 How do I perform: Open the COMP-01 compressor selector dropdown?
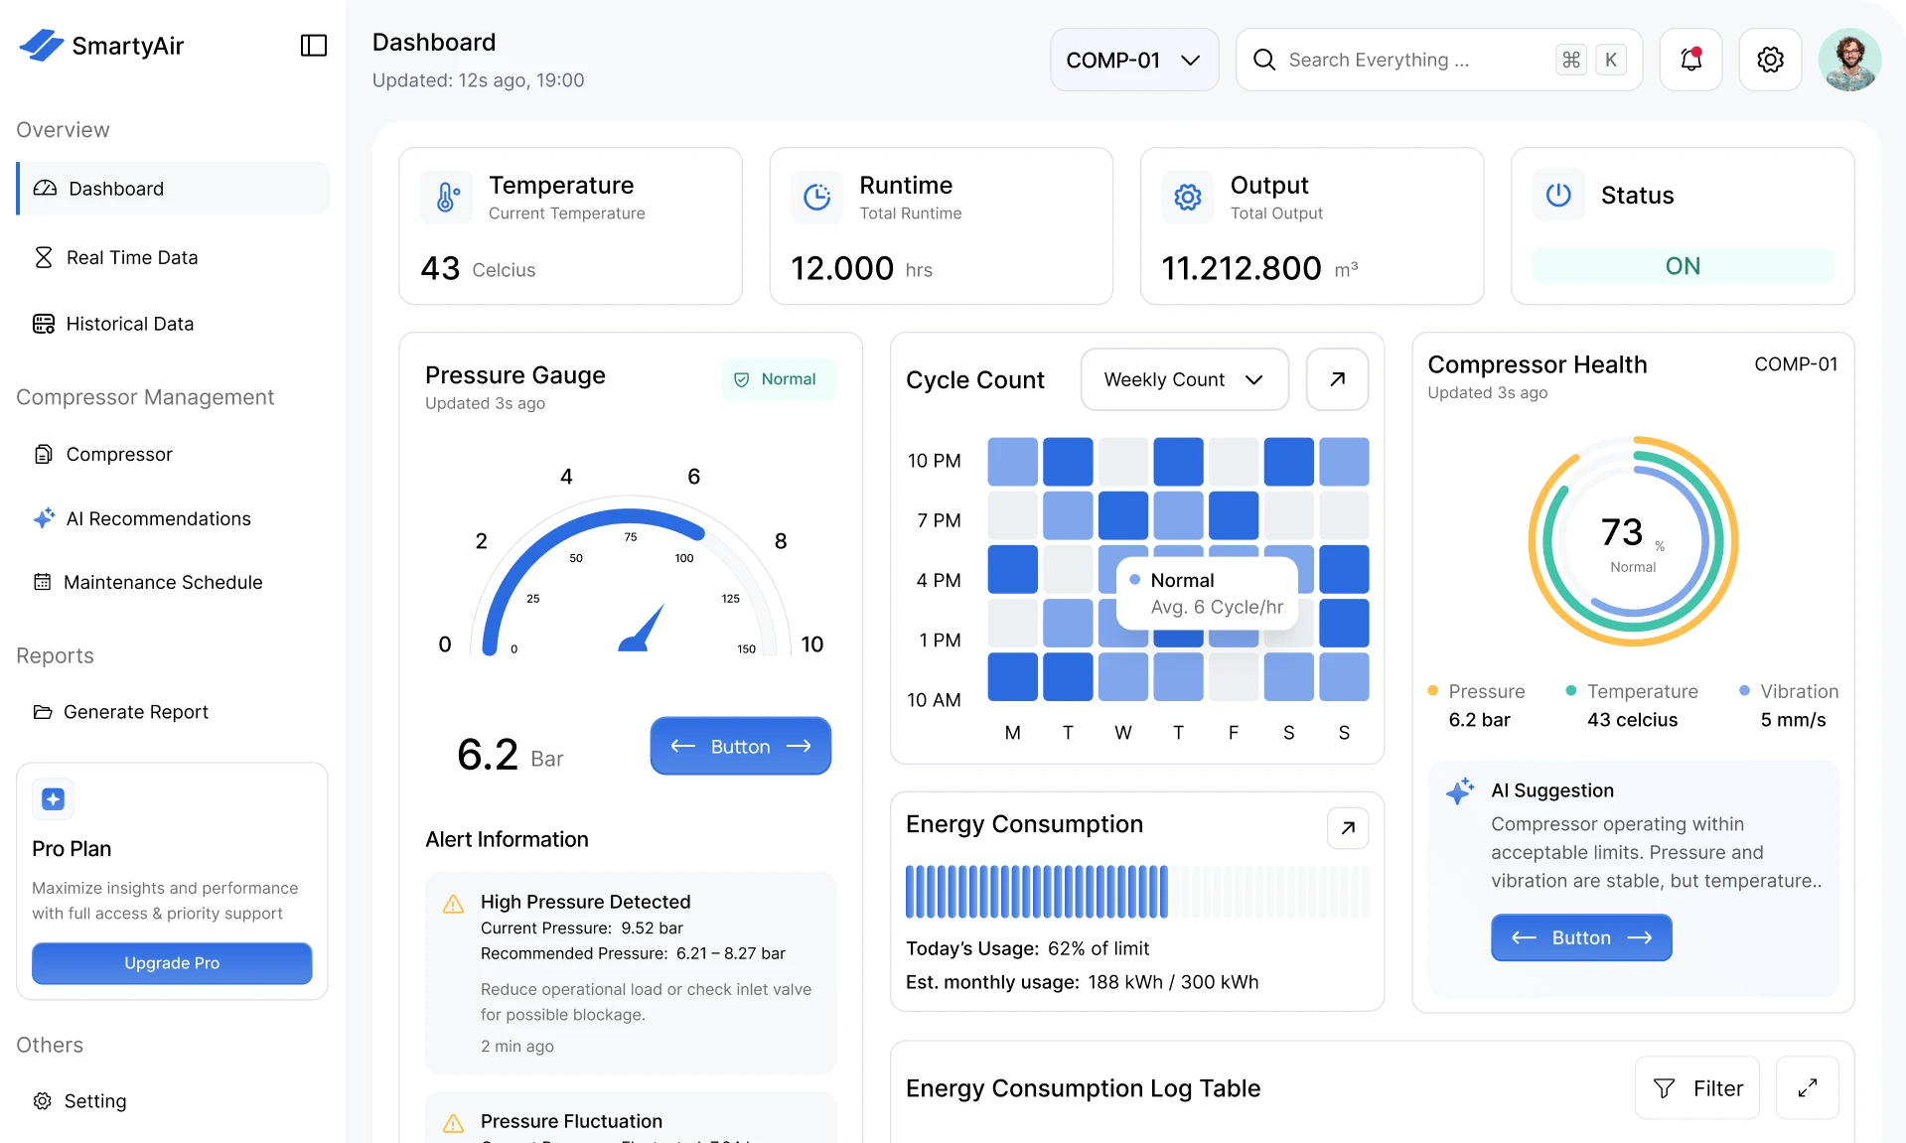[x=1133, y=60]
